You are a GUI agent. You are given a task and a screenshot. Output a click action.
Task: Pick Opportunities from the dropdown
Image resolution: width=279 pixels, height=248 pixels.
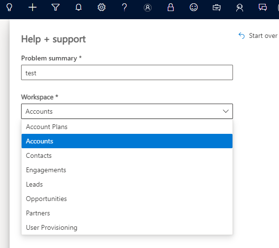(127, 199)
